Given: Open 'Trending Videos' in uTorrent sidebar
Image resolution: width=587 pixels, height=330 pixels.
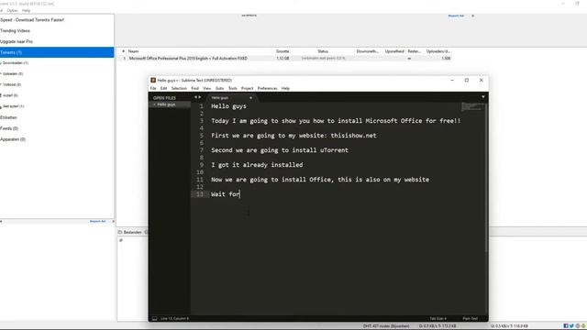Looking at the screenshot, I should pyautogui.click(x=15, y=30).
